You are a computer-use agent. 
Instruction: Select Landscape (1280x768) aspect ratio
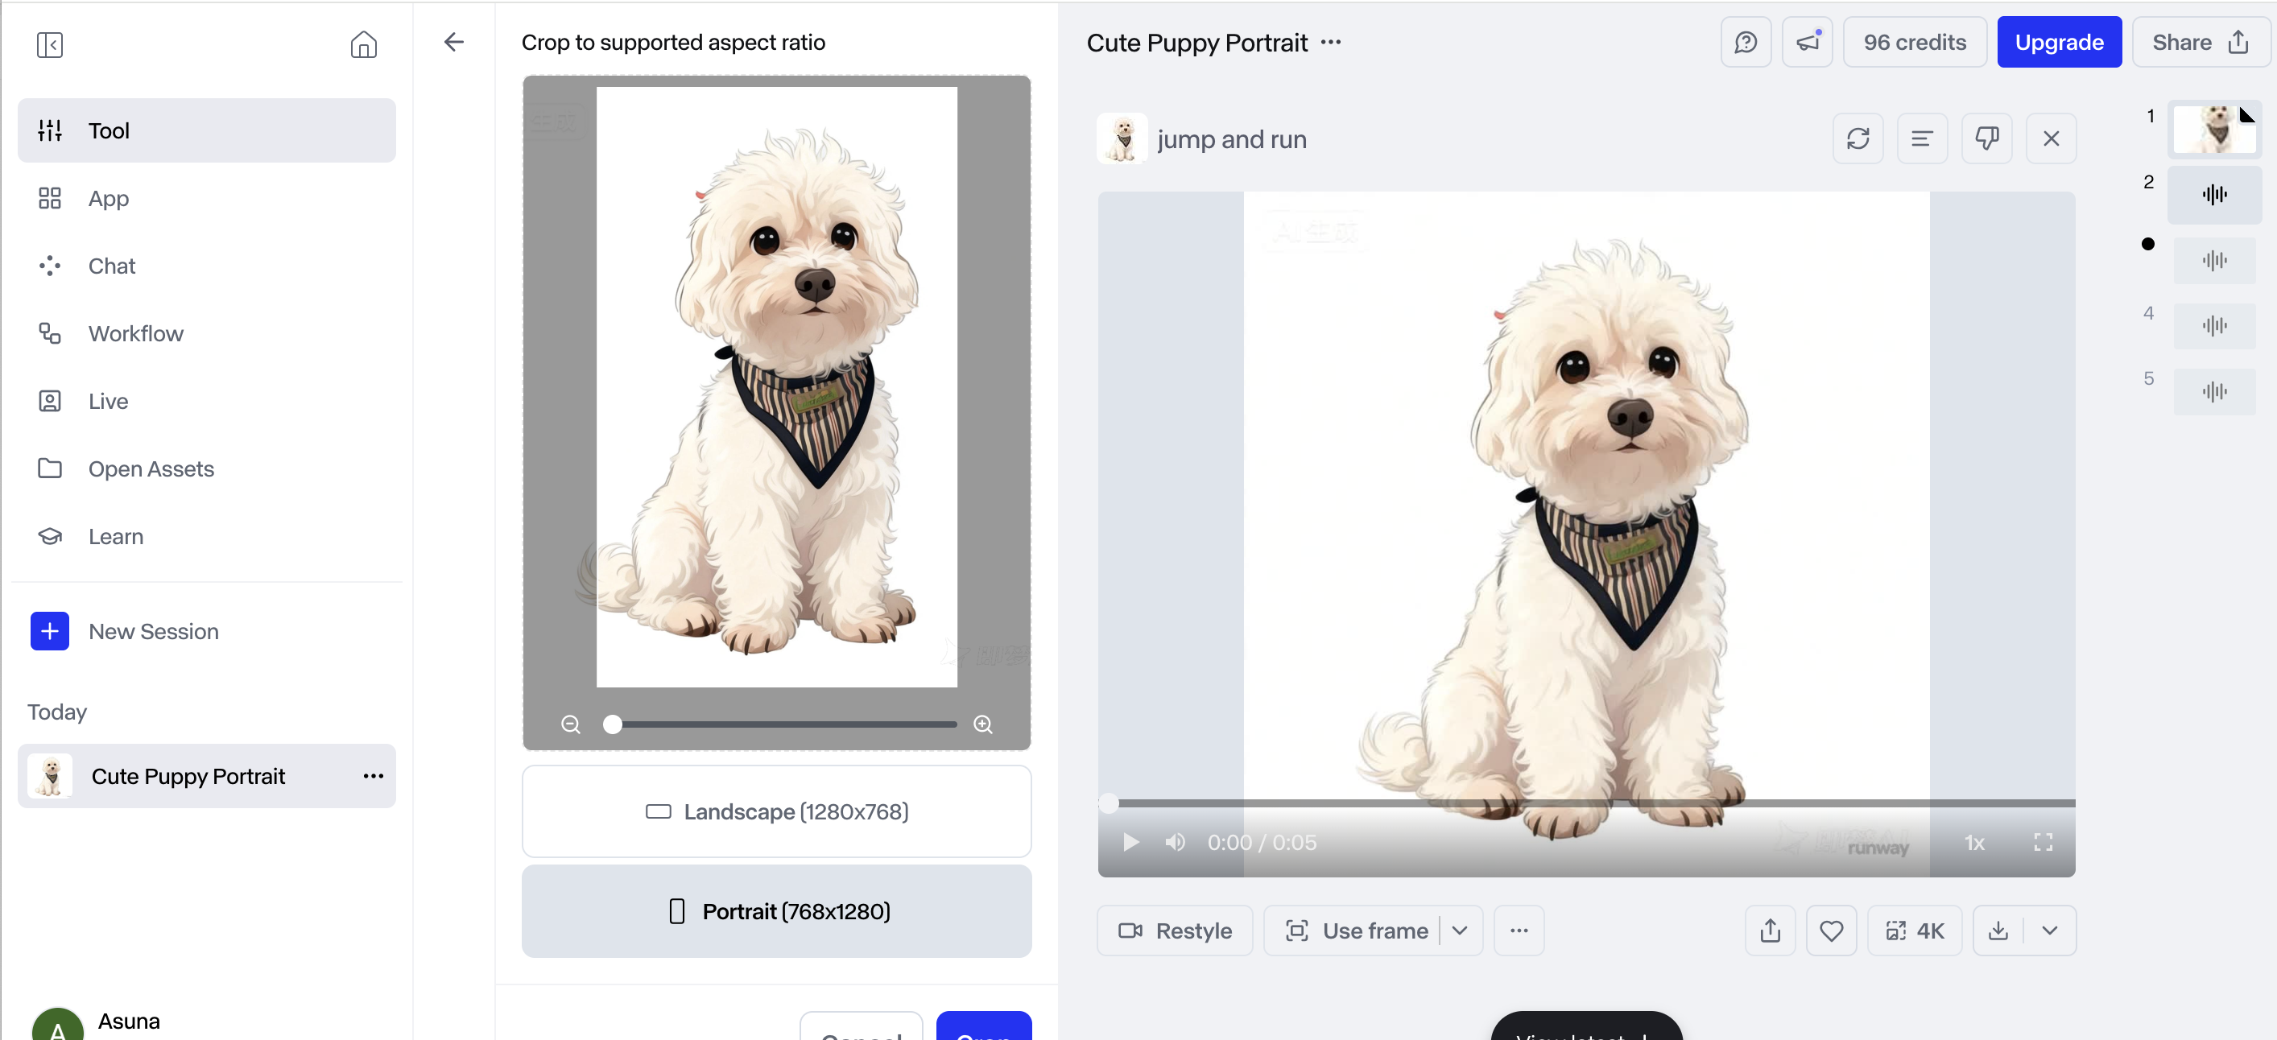pos(776,811)
